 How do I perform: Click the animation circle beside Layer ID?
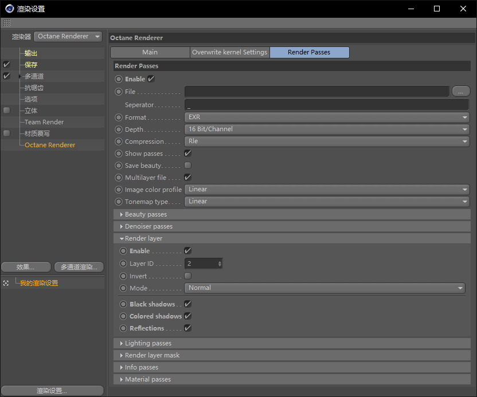point(123,264)
